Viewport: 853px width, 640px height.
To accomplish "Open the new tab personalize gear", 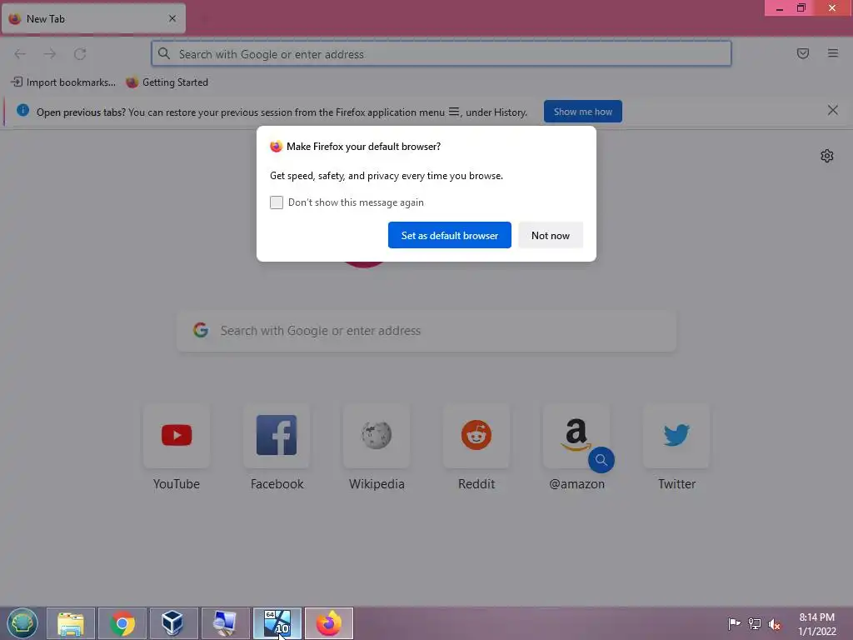I will point(827,156).
